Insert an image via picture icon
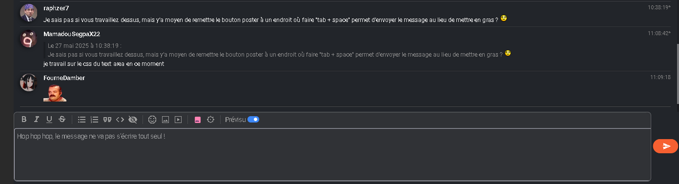The height and width of the screenshot is (184, 679). [x=165, y=120]
